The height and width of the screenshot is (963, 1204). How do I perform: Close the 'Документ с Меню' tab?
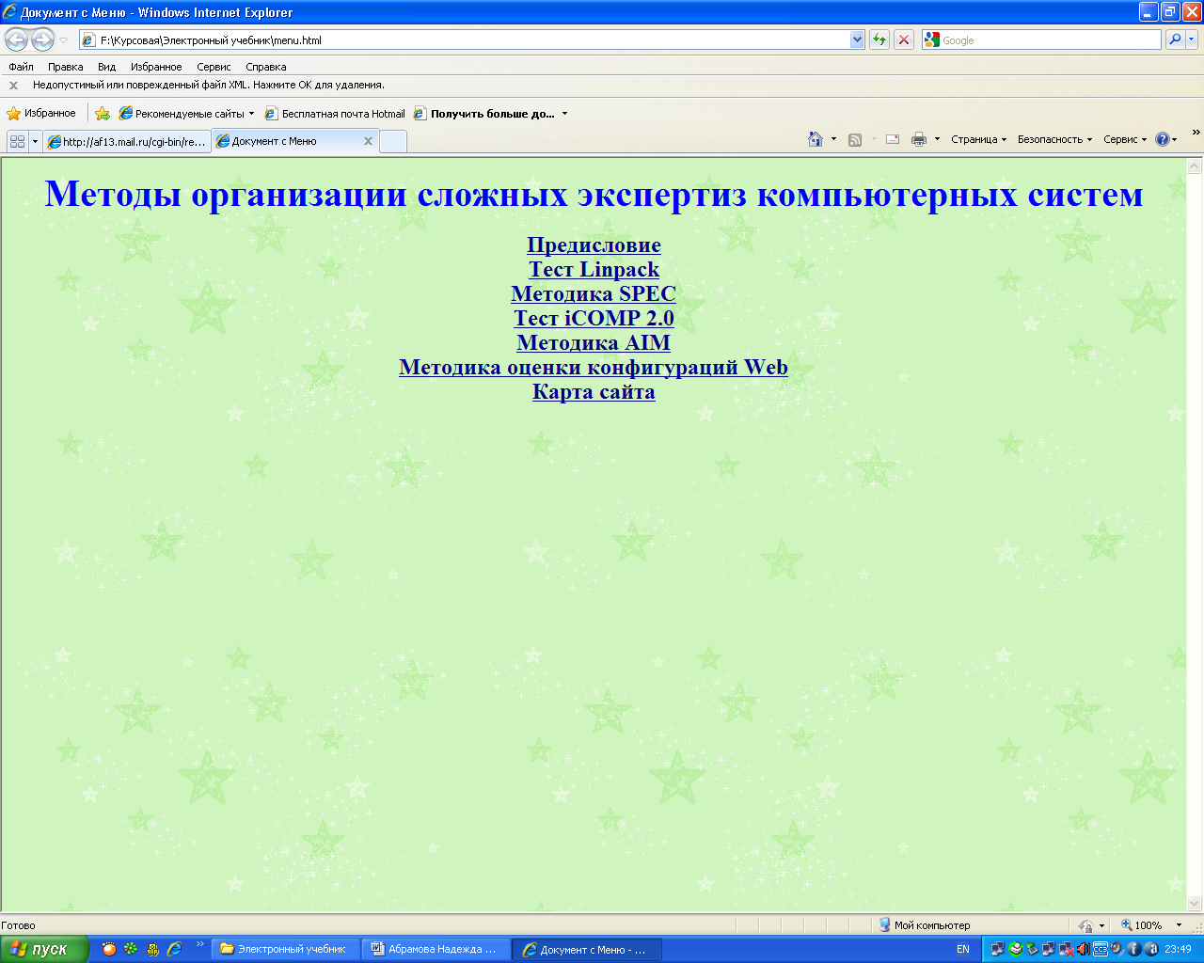(369, 141)
